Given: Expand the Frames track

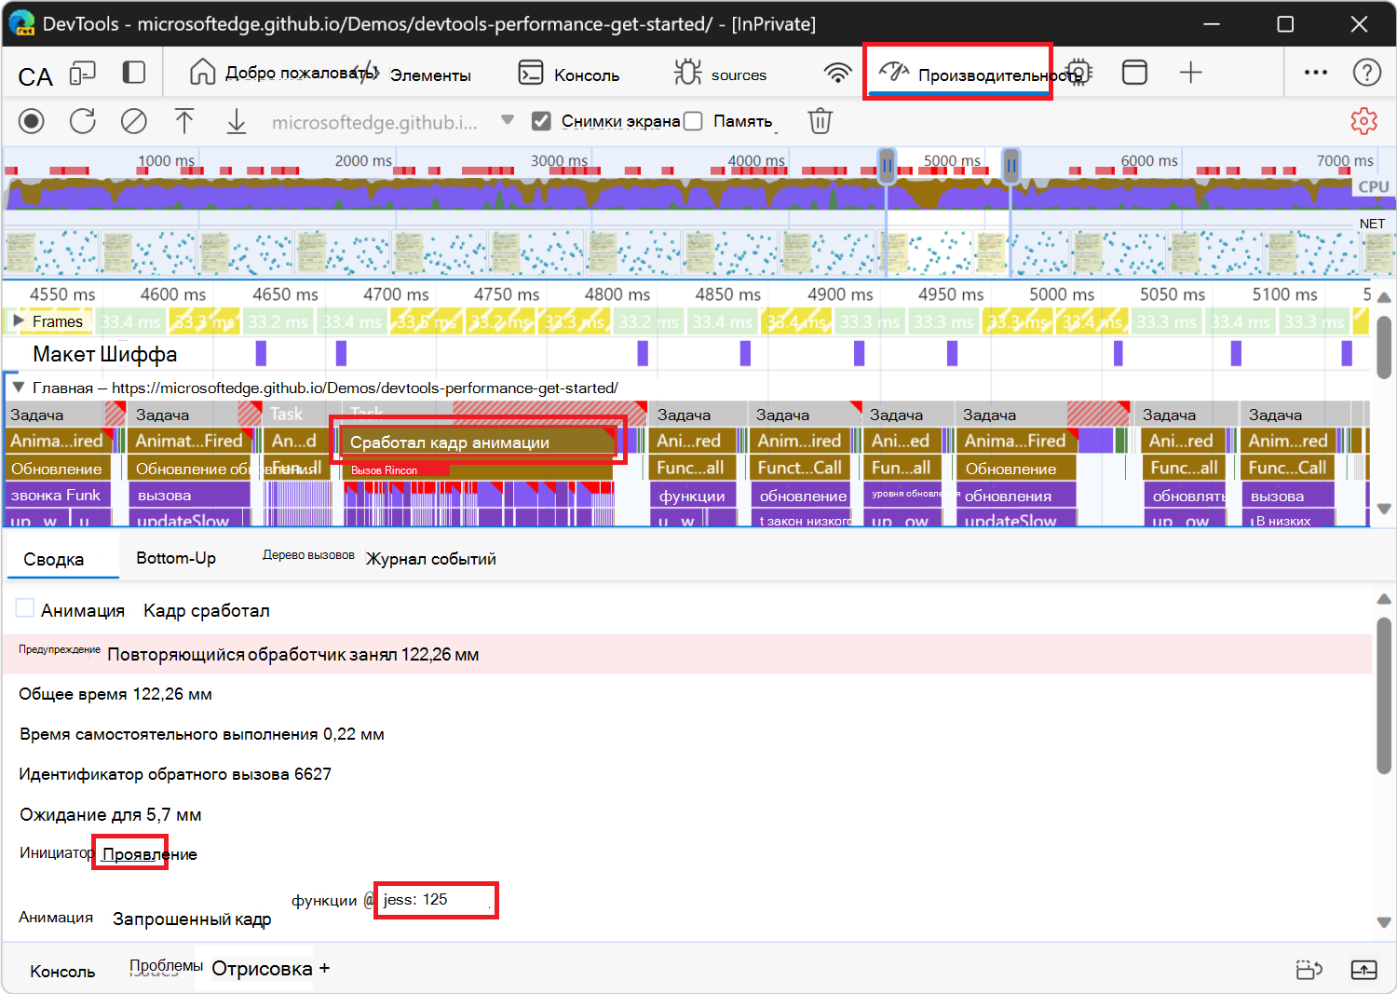Looking at the screenshot, I should [x=18, y=321].
